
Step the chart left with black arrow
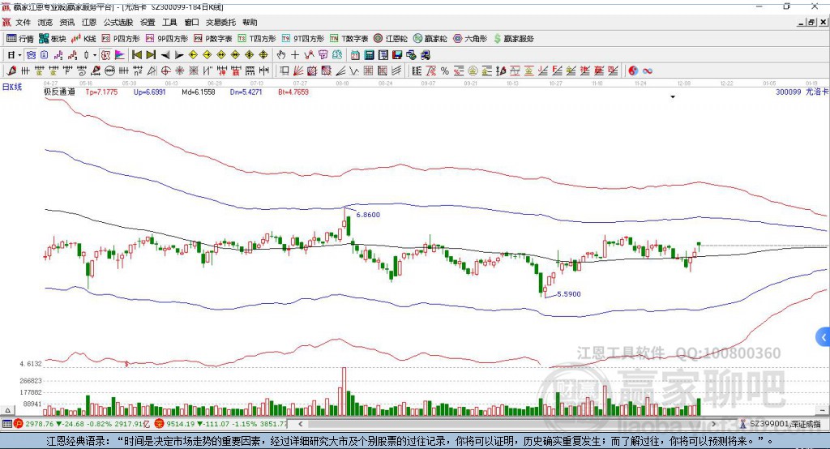[x=165, y=55]
